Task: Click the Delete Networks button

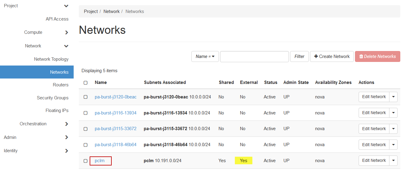Action: [x=377, y=56]
